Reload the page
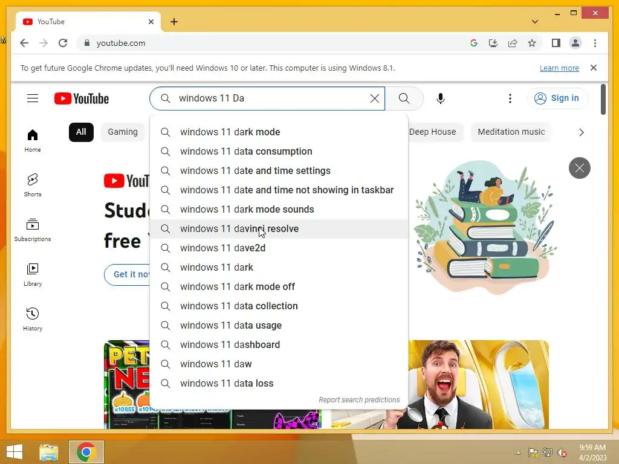The width and height of the screenshot is (619, 464). coord(63,43)
